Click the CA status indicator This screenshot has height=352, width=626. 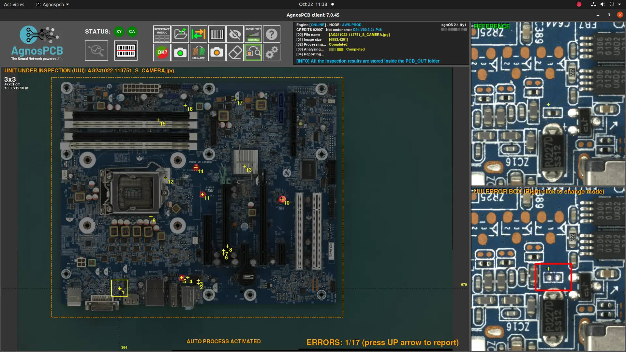point(132,32)
